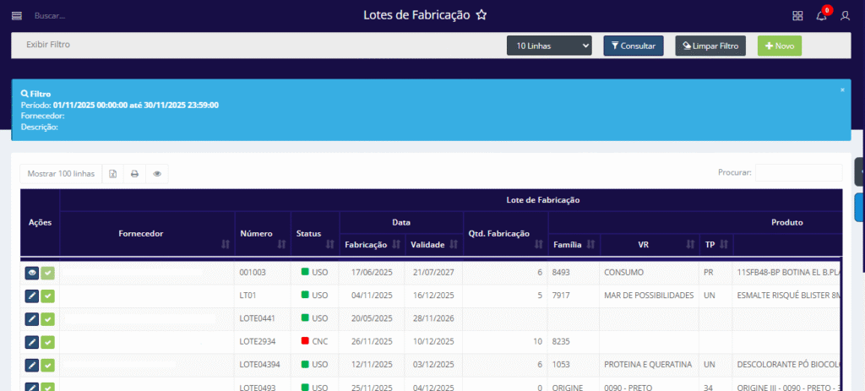Mark Lotes de Fabricação as favorite star
865x391 pixels.
(481, 15)
